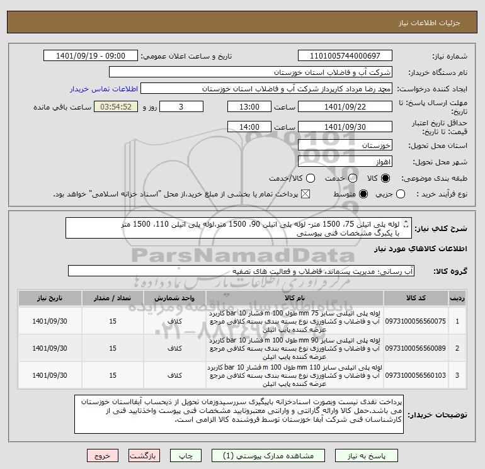
Task: Select the متوسط purchase type radio
Action: pos(363,194)
